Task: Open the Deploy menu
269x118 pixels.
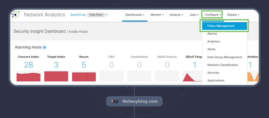Action: coord(233,15)
